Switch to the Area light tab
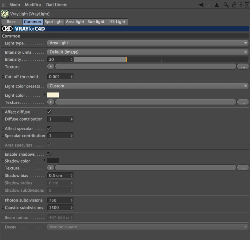The width and height of the screenshot is (250, 240). tap(75, 22)
